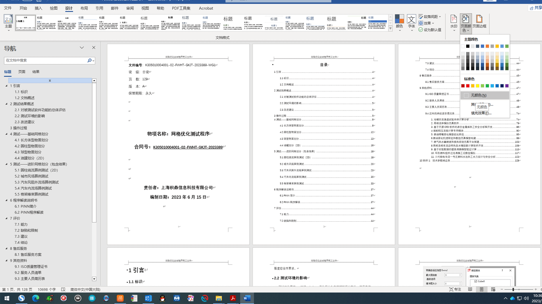Click the navigation search document field
Viewport: 542px width, 304px height.
point(46,61)
